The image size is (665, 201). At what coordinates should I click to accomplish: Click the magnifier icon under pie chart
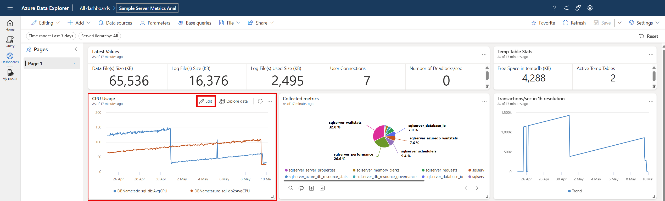pyautogui.click(x=290, y=188)
